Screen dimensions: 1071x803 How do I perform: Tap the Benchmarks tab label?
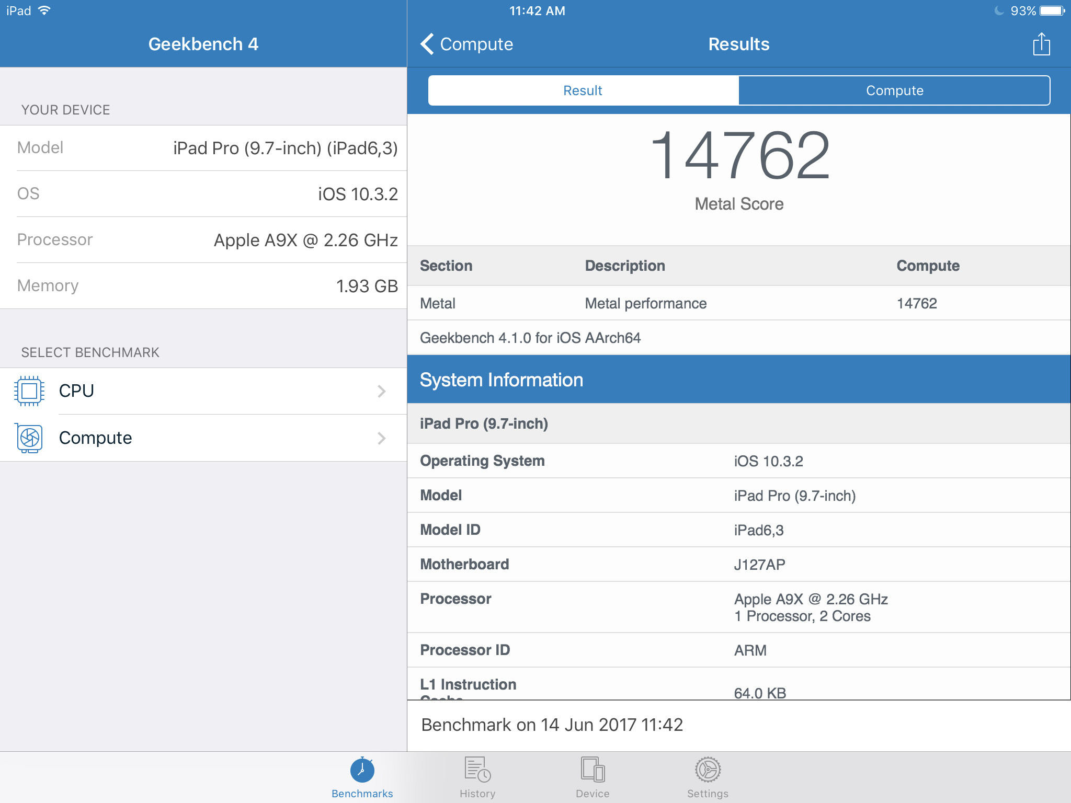coord(362,794)
